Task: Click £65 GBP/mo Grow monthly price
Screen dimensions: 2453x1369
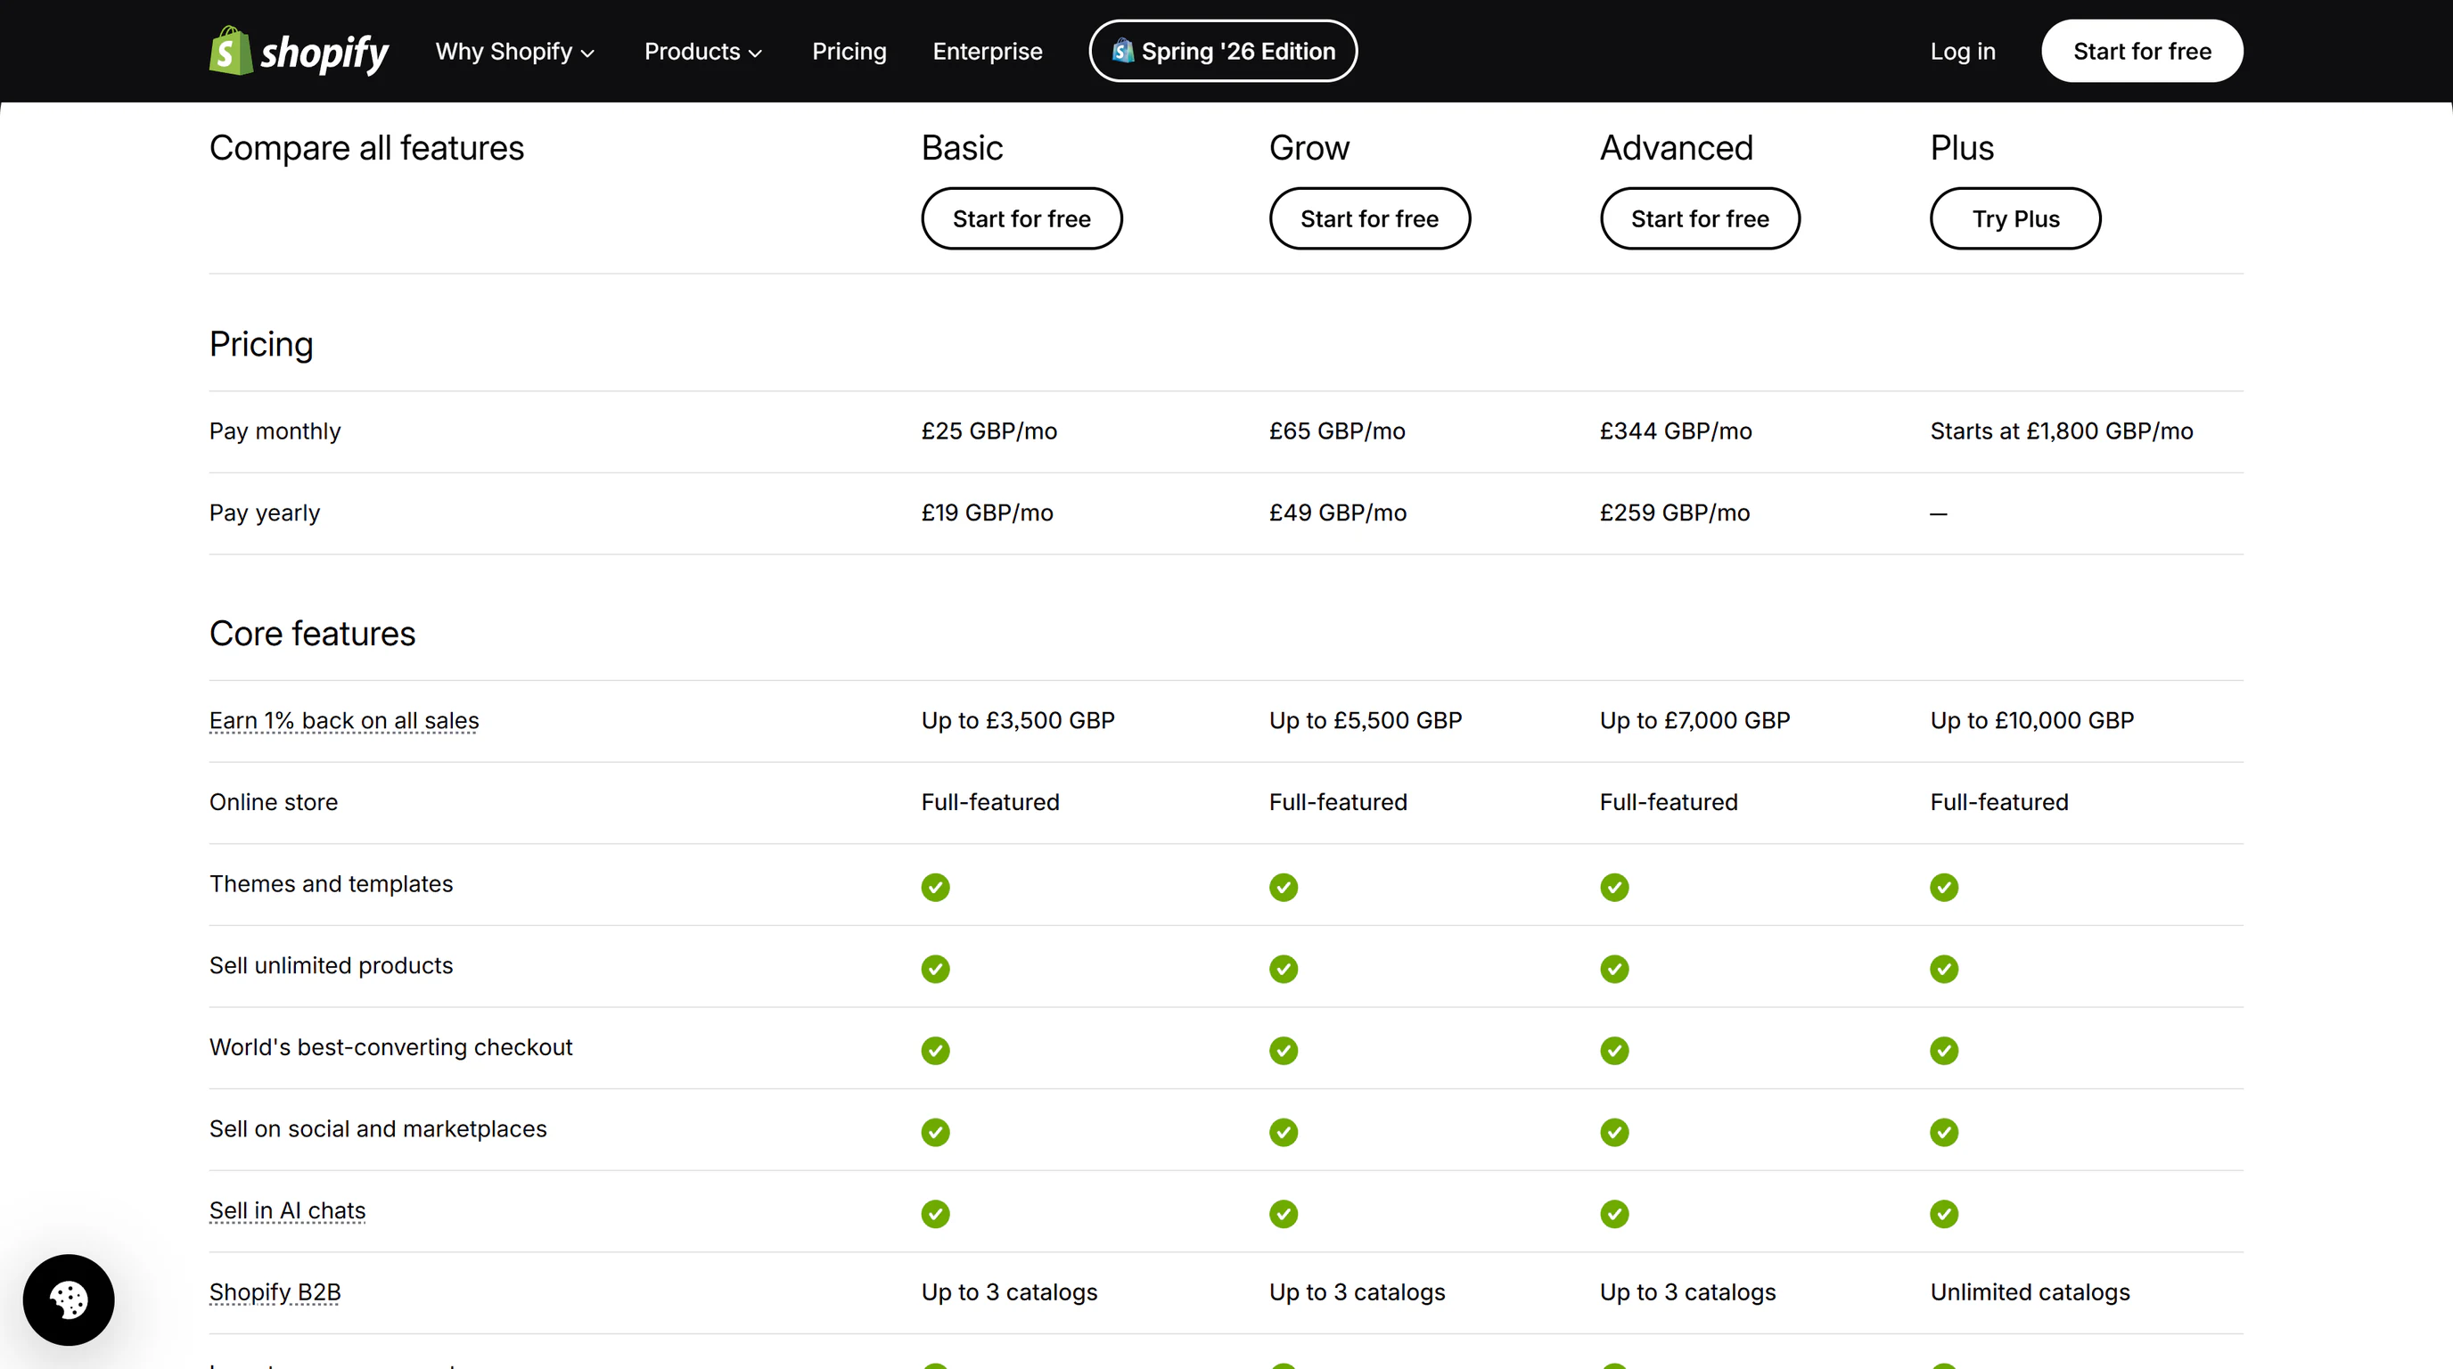Action: pyautogui.click(x=1337, y=431)
